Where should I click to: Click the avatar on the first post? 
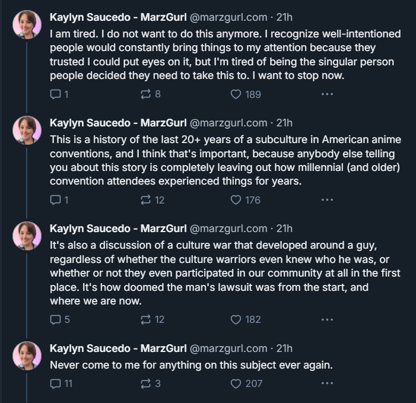pyautogui.click(x=27, y=26)
